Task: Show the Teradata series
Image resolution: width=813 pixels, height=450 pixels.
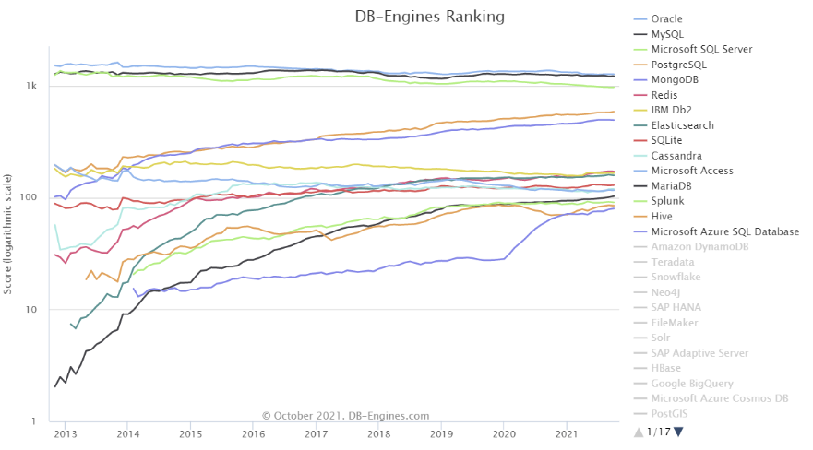Action: click(664, 262)
